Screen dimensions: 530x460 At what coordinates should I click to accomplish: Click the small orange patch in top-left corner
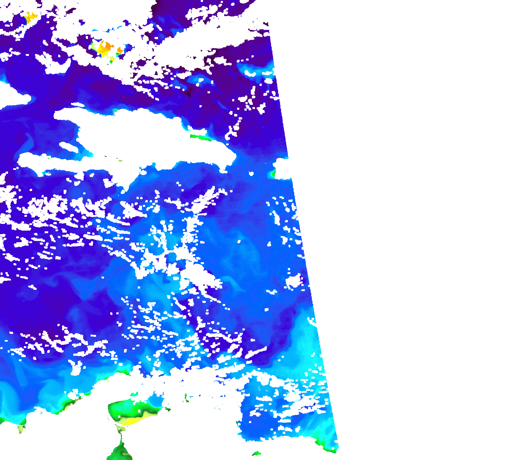[x=31, y=17]
